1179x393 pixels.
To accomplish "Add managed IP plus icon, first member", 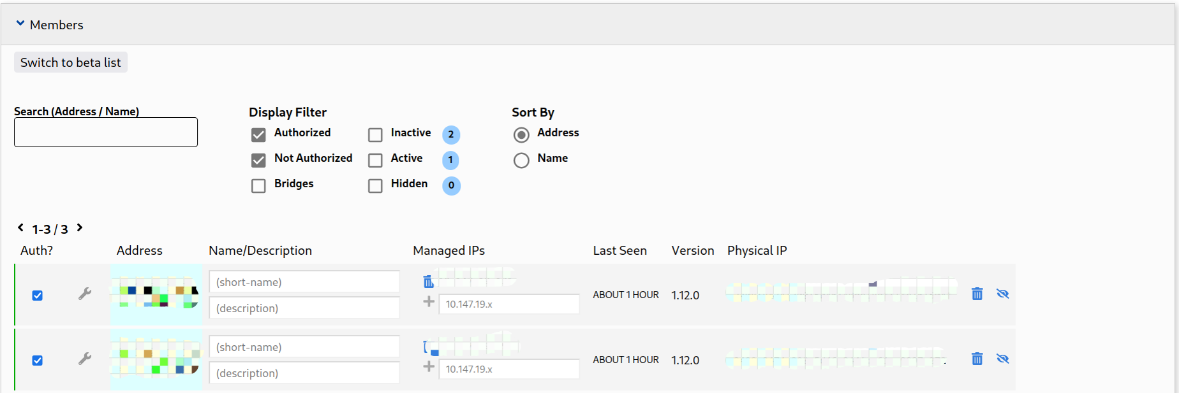I will click(x=429, y=302).
